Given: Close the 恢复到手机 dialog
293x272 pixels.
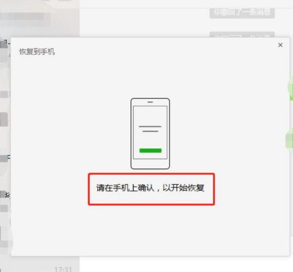Looking at the screenshot, I should pos(280,45).
